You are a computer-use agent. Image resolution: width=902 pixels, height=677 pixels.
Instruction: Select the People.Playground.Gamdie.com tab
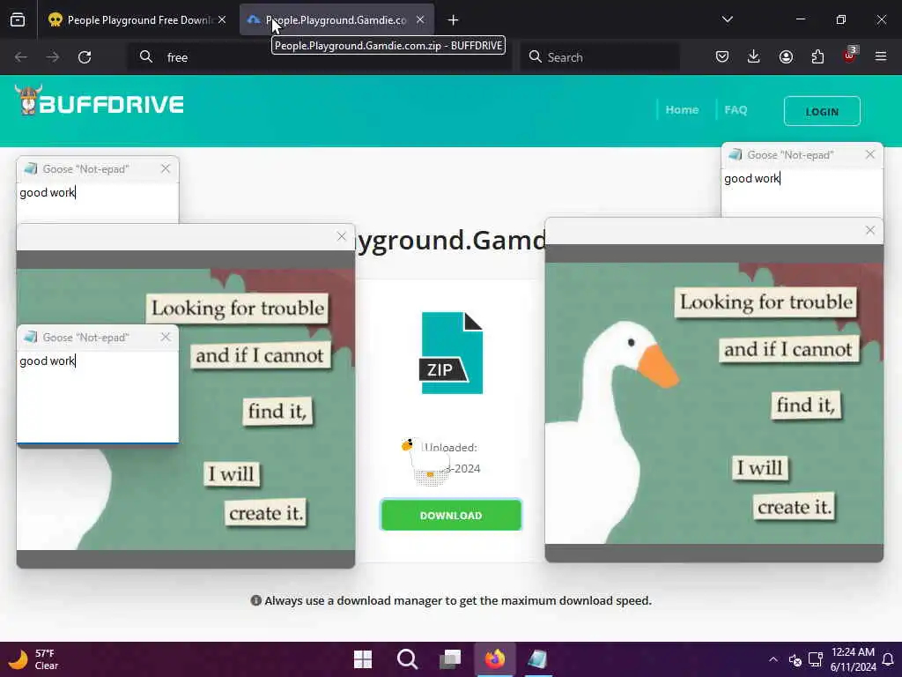[x=336, y=20]
